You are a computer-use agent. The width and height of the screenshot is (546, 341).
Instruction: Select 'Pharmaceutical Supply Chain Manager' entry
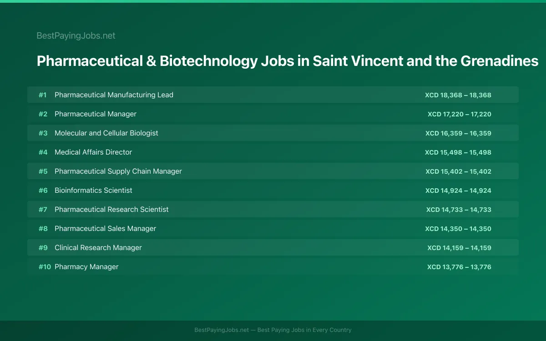tap(118, 171)
